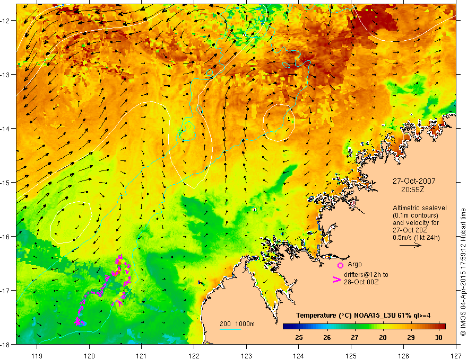This screenshot has width=467, height=360.
Task: Click the date text 27-Oct-2007
Action: 414,181
